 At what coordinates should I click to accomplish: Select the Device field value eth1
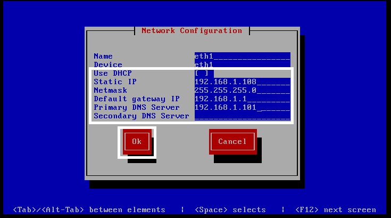[x=204, y=64]
